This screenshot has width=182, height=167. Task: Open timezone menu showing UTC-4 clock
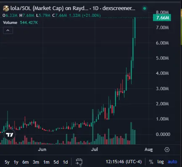(124, 162)
